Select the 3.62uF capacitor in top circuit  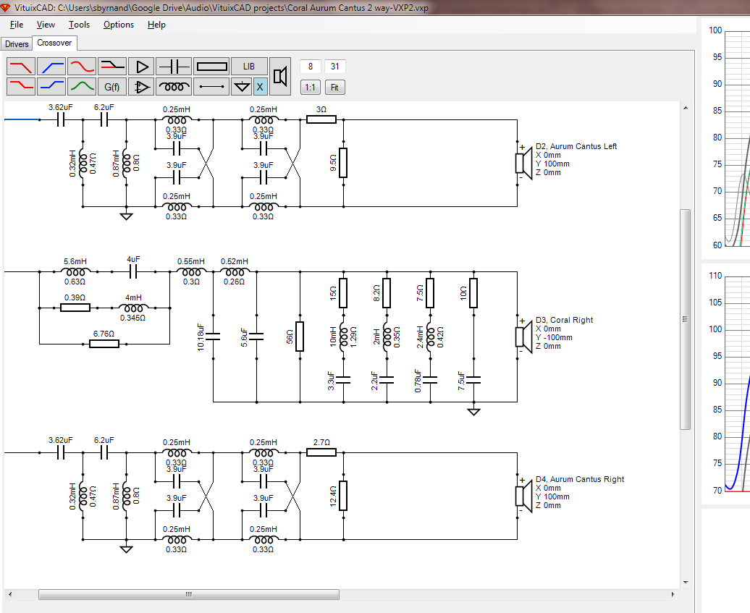[x=61, y=119]
